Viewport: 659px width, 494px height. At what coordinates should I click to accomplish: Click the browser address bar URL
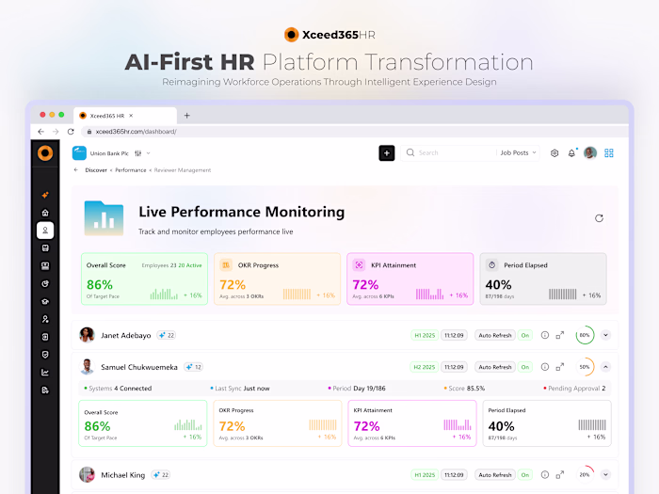(x=136, y=132)
